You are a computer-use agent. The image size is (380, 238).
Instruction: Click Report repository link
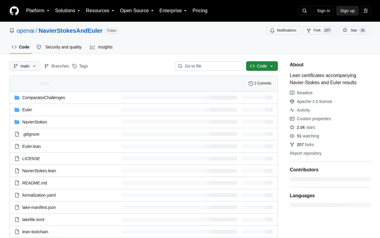pos(305,153)
